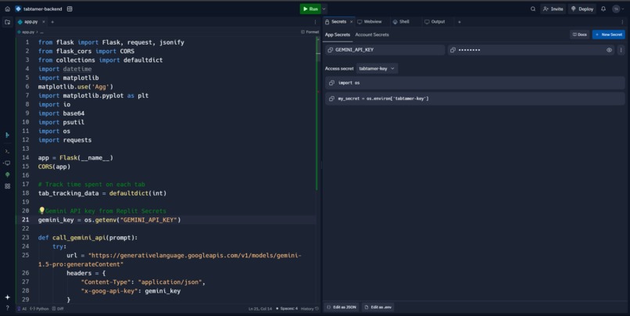Viewport: 630px width, 316px height.
Task: Open the file tree folder icon in sidebar
Action: coord(7,22)
